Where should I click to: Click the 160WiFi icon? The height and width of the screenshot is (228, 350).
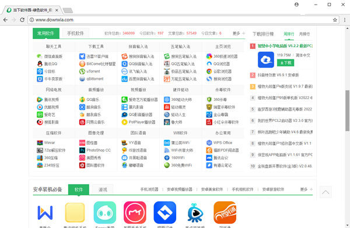tap(167, 157)
